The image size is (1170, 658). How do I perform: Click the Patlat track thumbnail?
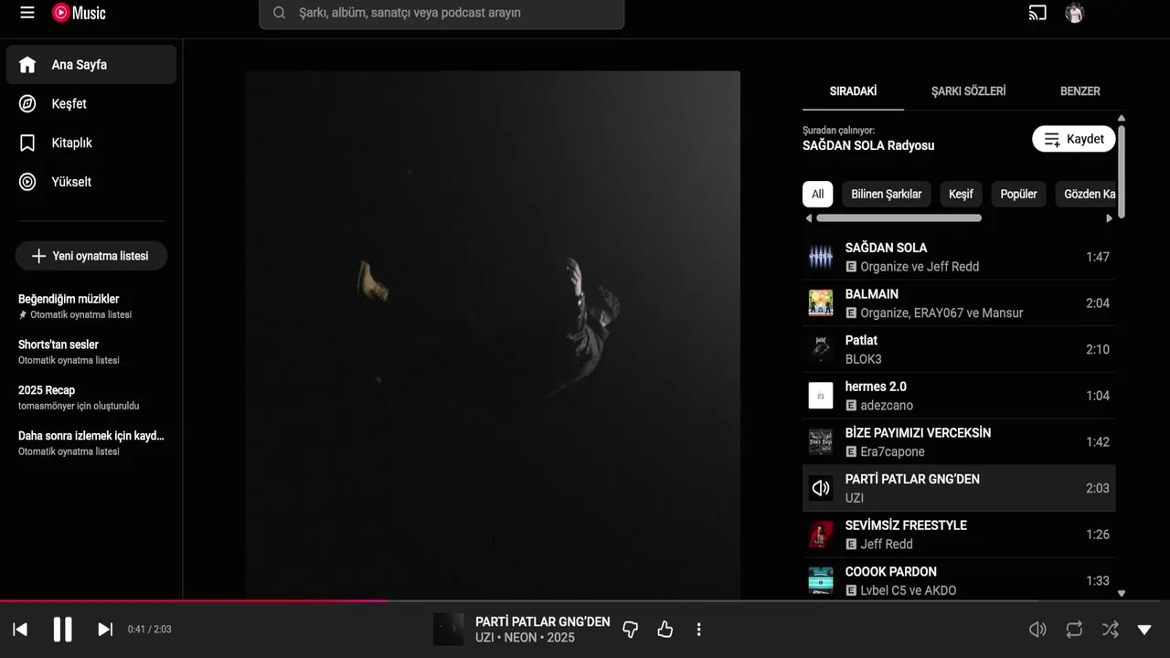coord(821,349)
